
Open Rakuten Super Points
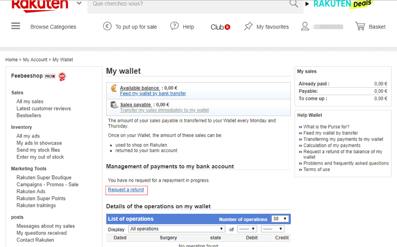pyautogui.click(x=41, y=198)
